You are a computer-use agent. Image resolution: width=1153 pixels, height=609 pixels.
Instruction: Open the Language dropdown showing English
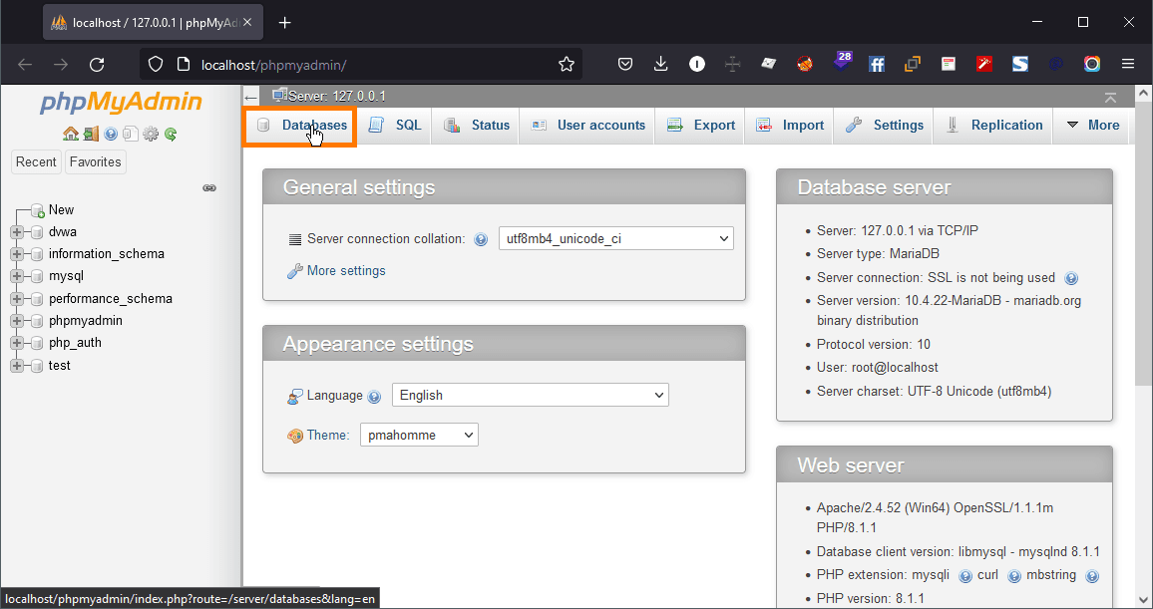(531, 396)
